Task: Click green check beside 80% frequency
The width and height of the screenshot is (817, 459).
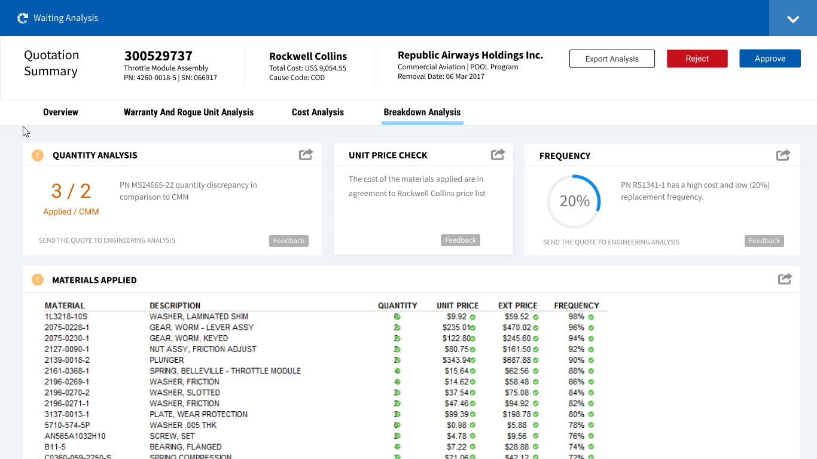Action: tap(591, 414)
